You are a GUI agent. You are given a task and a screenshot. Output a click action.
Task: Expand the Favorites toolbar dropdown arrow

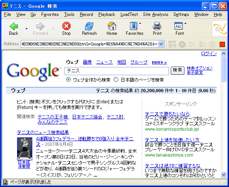tap(140, 23)
